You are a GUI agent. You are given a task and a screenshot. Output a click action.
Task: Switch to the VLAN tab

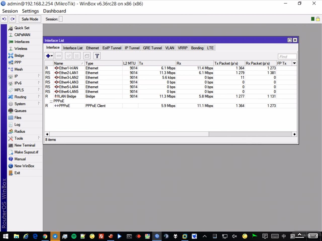(x=170, y=48)
